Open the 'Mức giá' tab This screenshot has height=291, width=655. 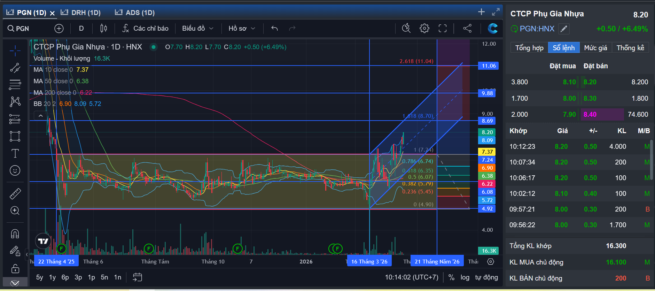click(x=595, y=48)
